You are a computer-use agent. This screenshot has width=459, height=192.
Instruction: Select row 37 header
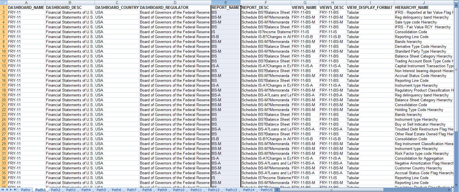(x=3, y=183)
